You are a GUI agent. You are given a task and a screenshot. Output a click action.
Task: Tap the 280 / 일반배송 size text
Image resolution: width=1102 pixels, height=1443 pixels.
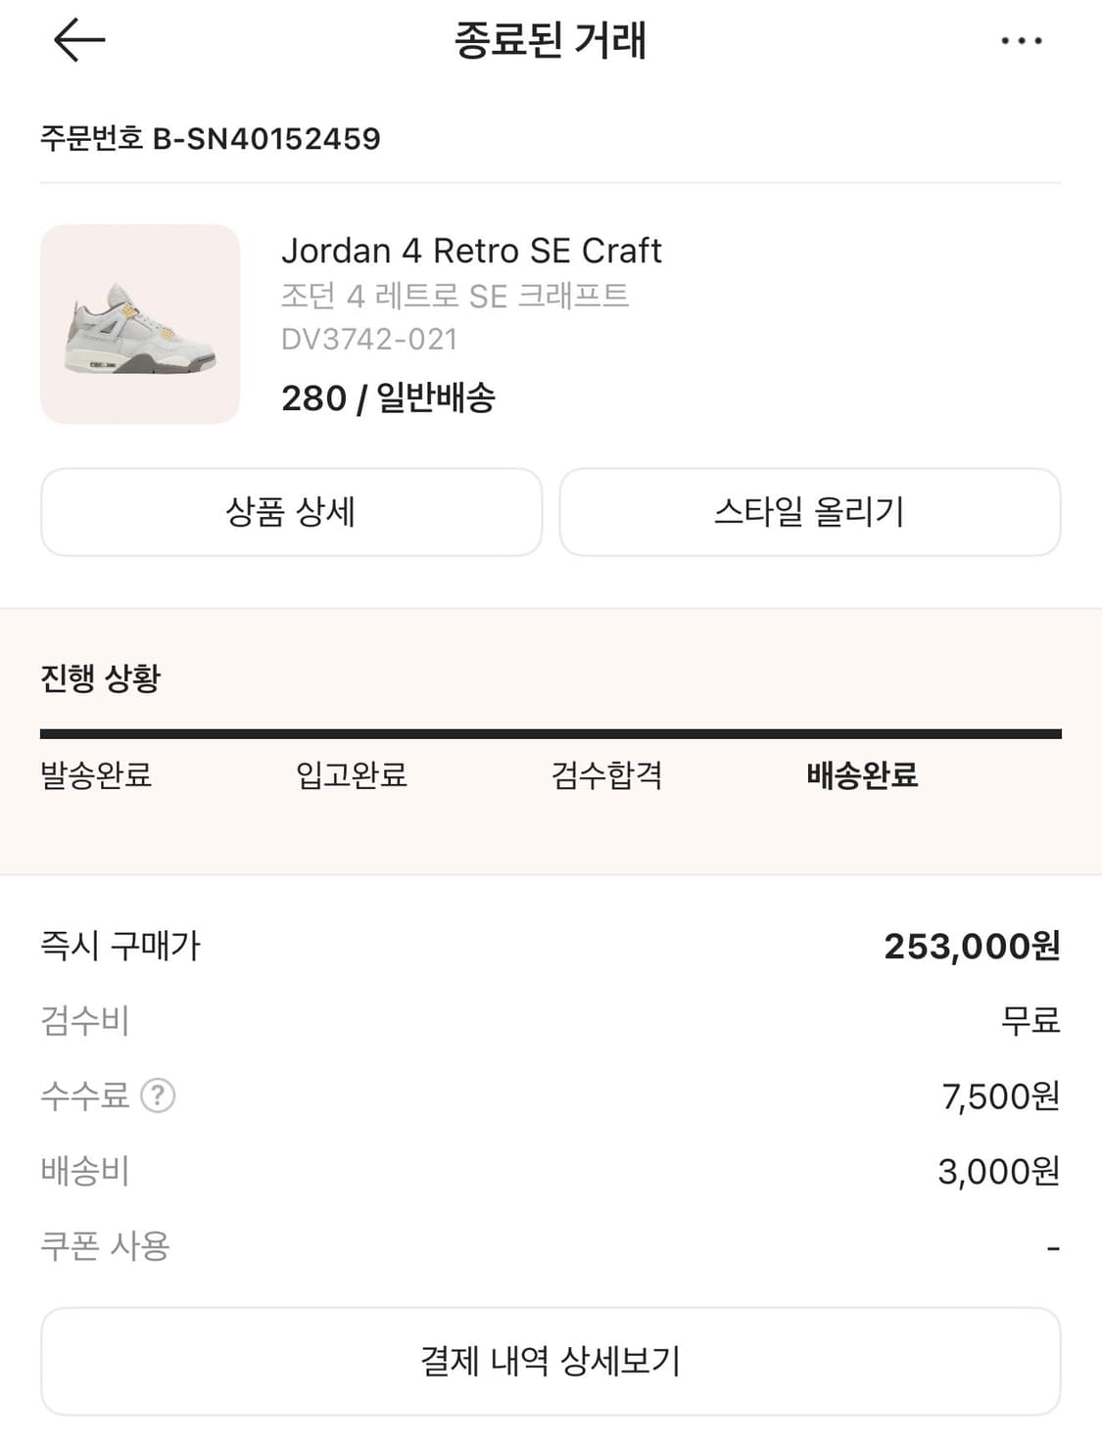point(388,397)
